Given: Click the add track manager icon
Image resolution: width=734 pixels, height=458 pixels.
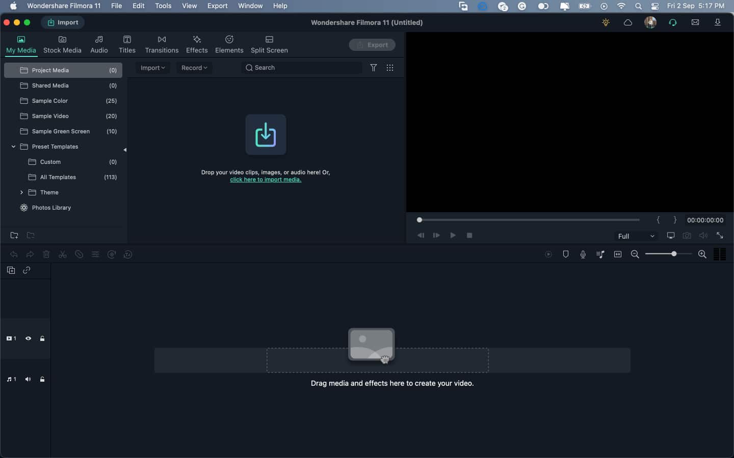Looking at the screenshot, I should [x=11, y=270].
